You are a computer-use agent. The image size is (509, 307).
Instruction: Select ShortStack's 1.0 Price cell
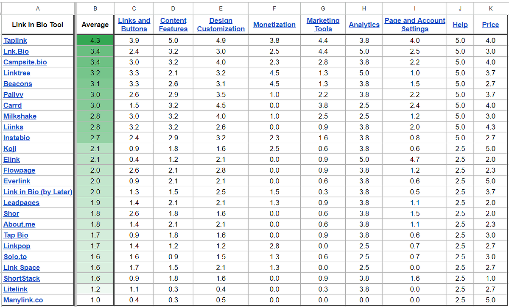coord(490,278)
